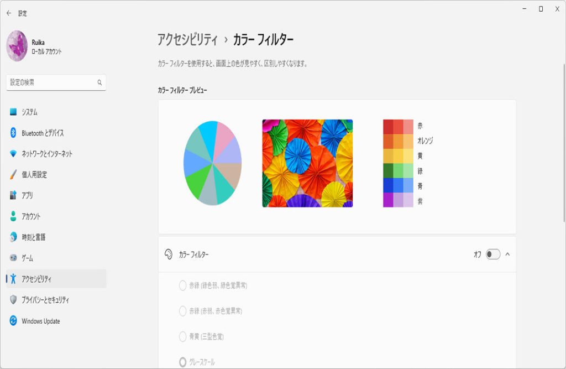Viewport: 566px width, 369px height.
Task: Select the グレースケール radio button
Action: click(x=182, y=362)
